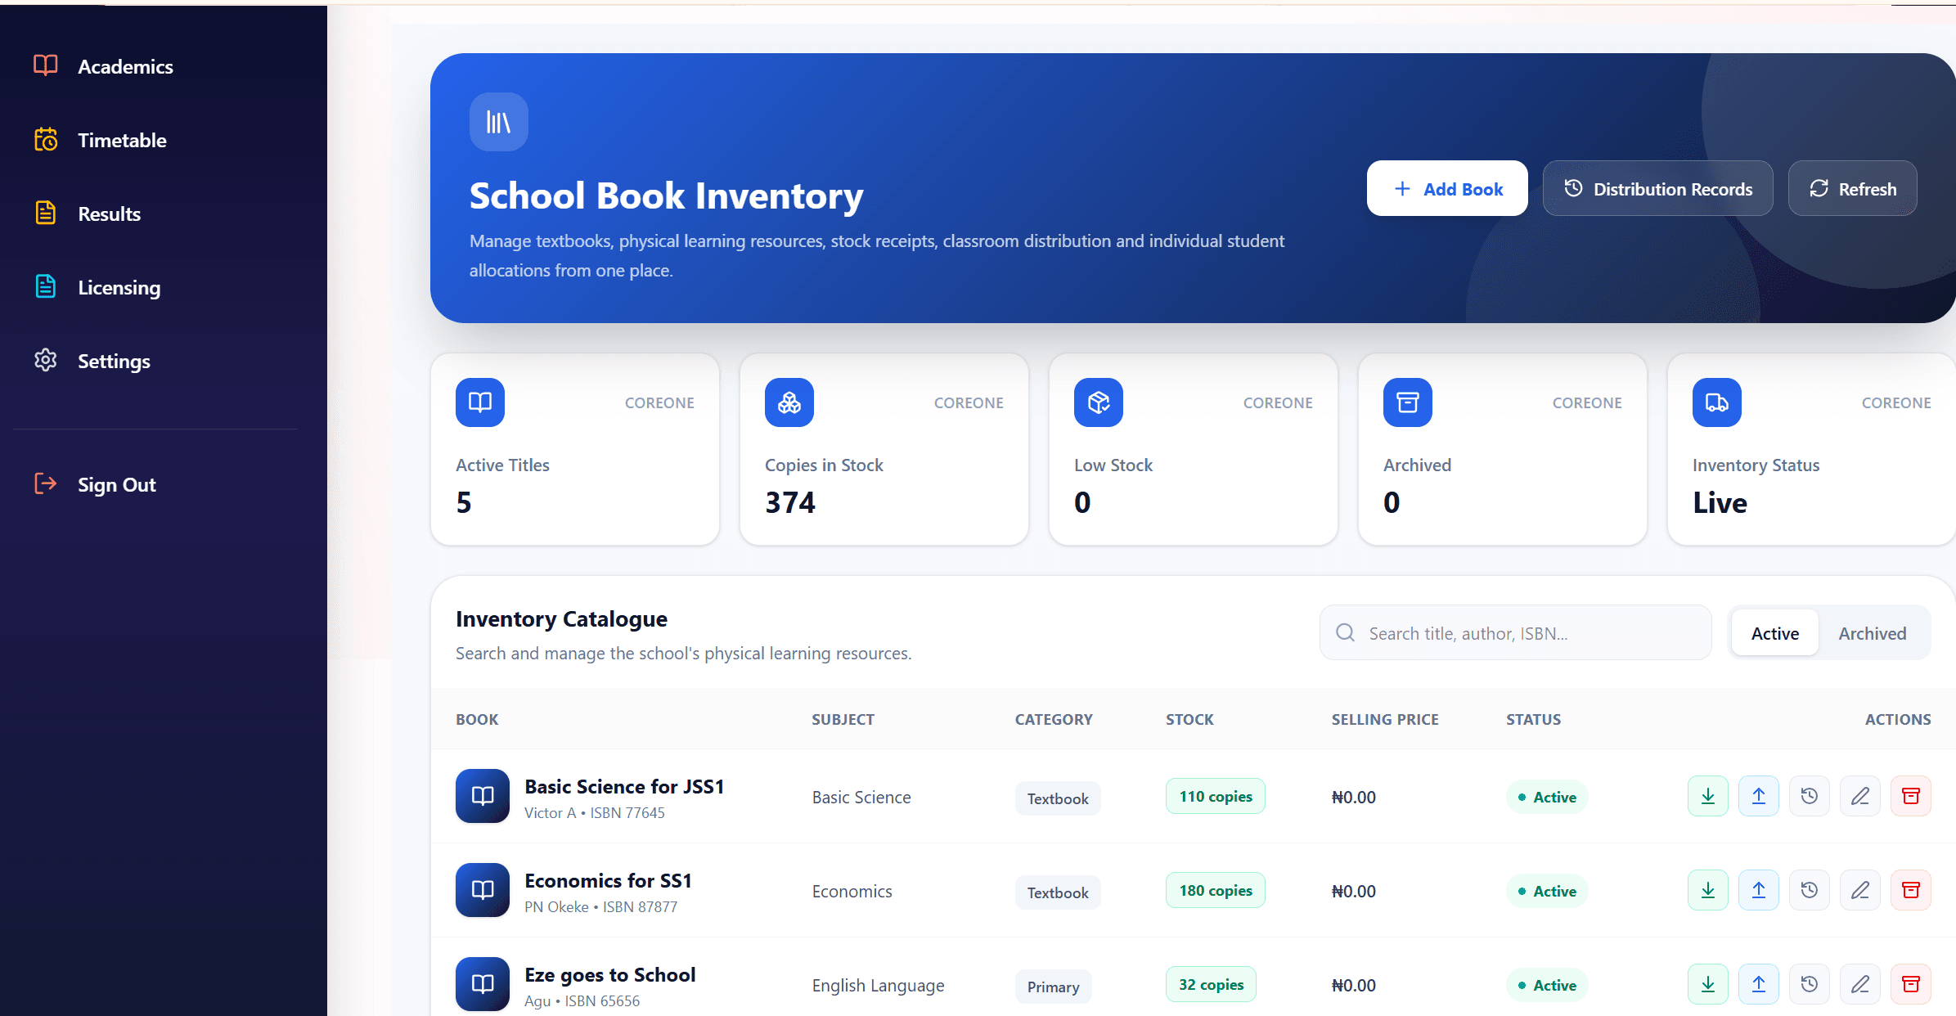This screenshot has height=1016, width=1956.
Task: Click the receive stock icon for Eze goes to School
Action: 1708,984
